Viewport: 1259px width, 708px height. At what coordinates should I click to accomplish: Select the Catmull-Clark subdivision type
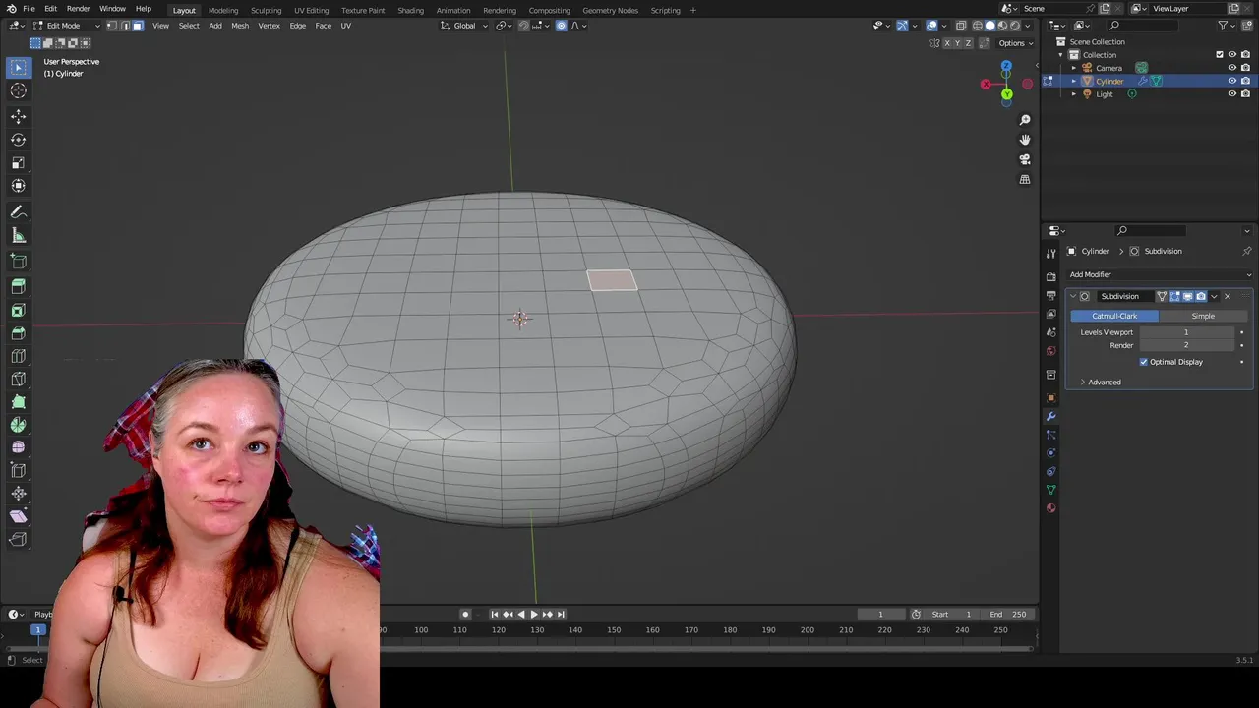[x=1114, y=316]
